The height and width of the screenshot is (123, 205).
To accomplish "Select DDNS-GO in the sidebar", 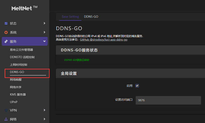I will coord(17,72).
